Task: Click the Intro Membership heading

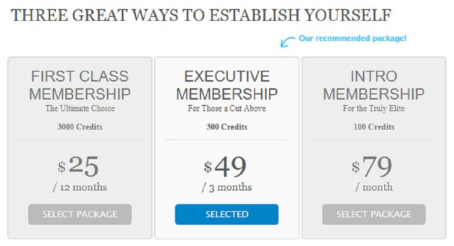Action: [374, 85]
